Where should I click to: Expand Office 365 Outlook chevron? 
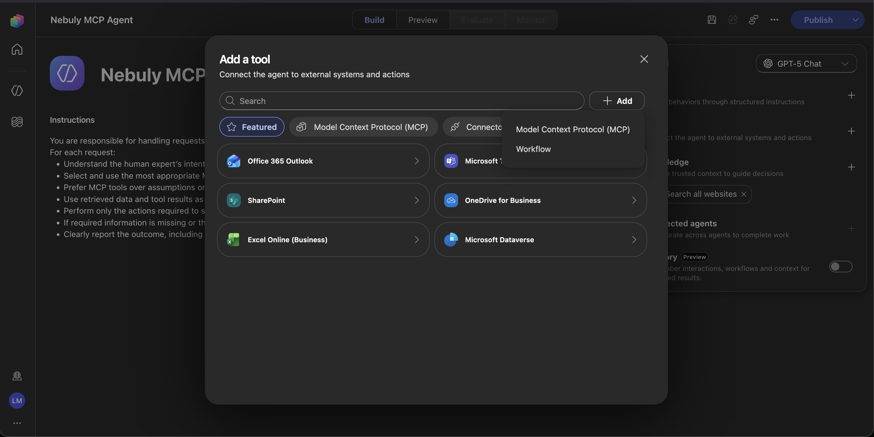pos(417,161)
